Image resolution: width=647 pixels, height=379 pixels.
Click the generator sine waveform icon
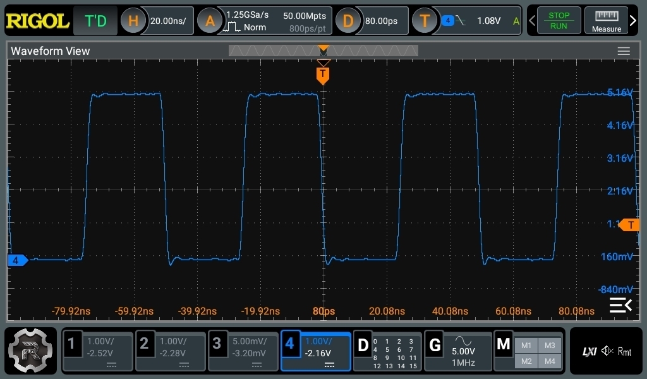pyautogui.click(x=463, y=340)
